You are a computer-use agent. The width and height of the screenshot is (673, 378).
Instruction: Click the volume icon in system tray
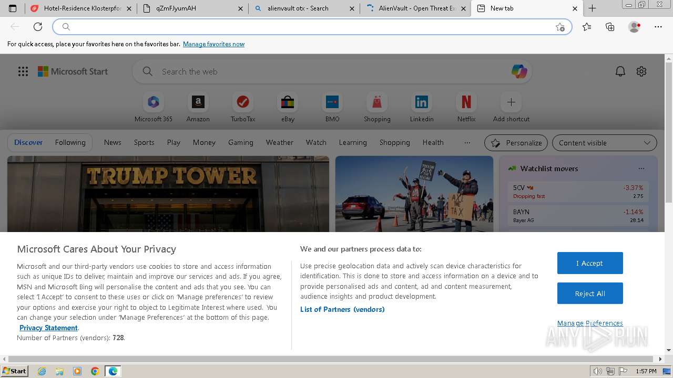(598, 371)
